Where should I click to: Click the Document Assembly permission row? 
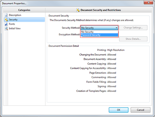coord(100,59)
